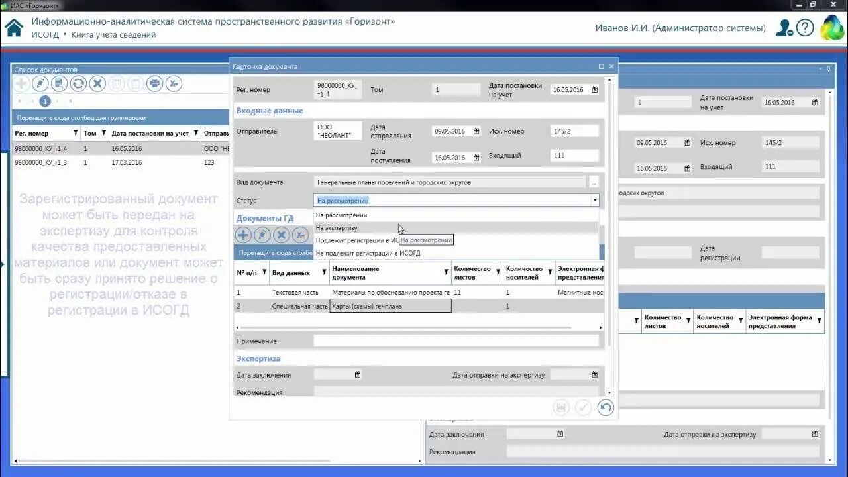Click the Рекомендация field in card

(456, 392)
